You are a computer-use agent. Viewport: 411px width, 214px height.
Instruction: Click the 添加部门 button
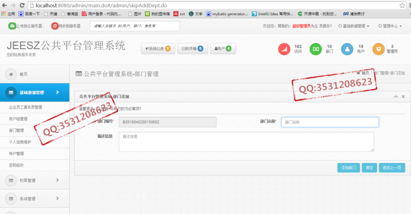click(x=349, y=167)
